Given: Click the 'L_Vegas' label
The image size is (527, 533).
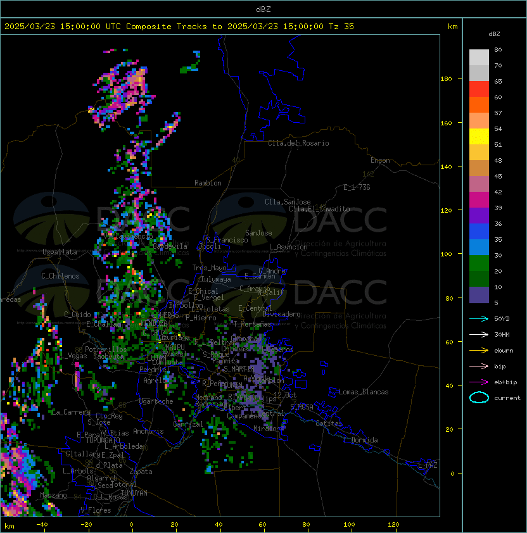Looking at the screenshot, I should tap(73, 356).
